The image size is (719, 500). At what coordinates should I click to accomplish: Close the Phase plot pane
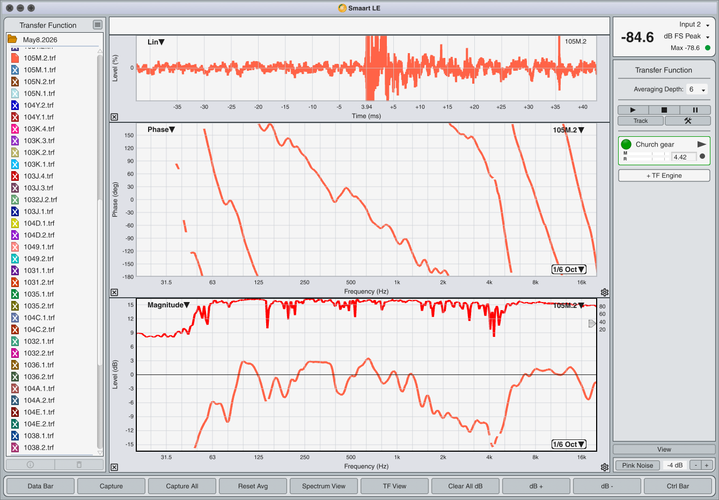click(x=114, y=292)
